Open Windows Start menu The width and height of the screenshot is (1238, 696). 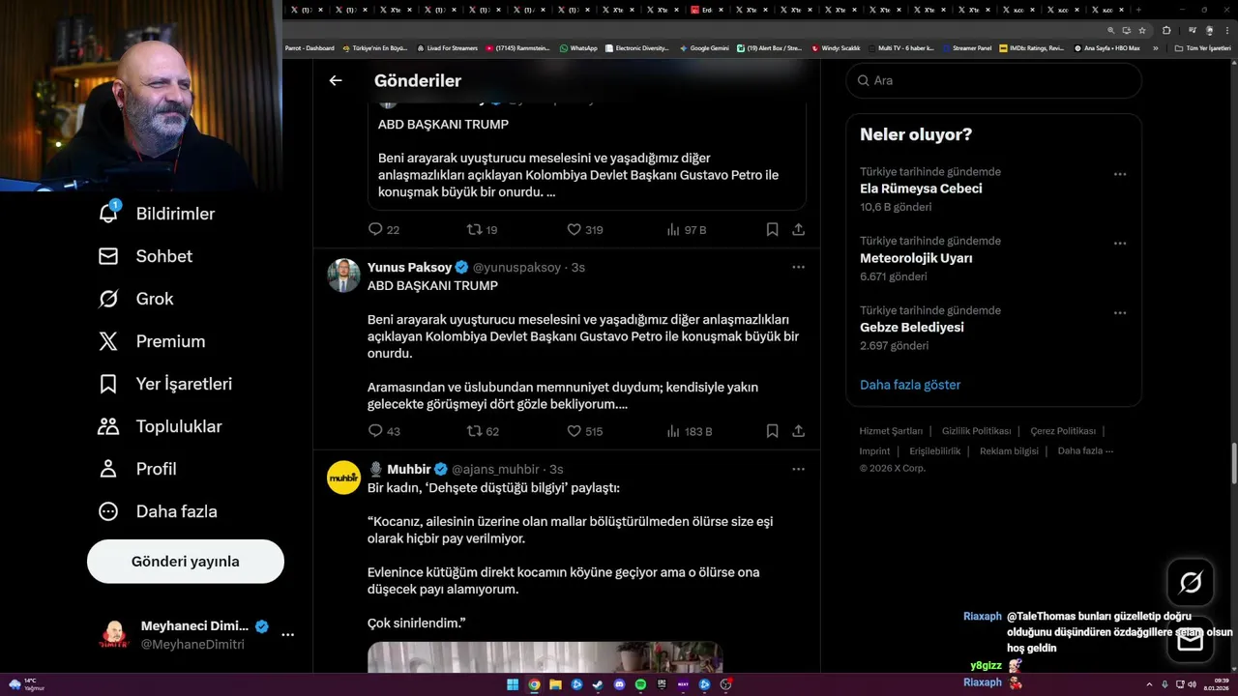(513, 684)
